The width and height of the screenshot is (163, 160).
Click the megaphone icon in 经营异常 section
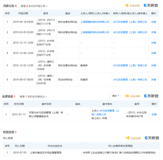pyautogui.click(x=128, y=138)
